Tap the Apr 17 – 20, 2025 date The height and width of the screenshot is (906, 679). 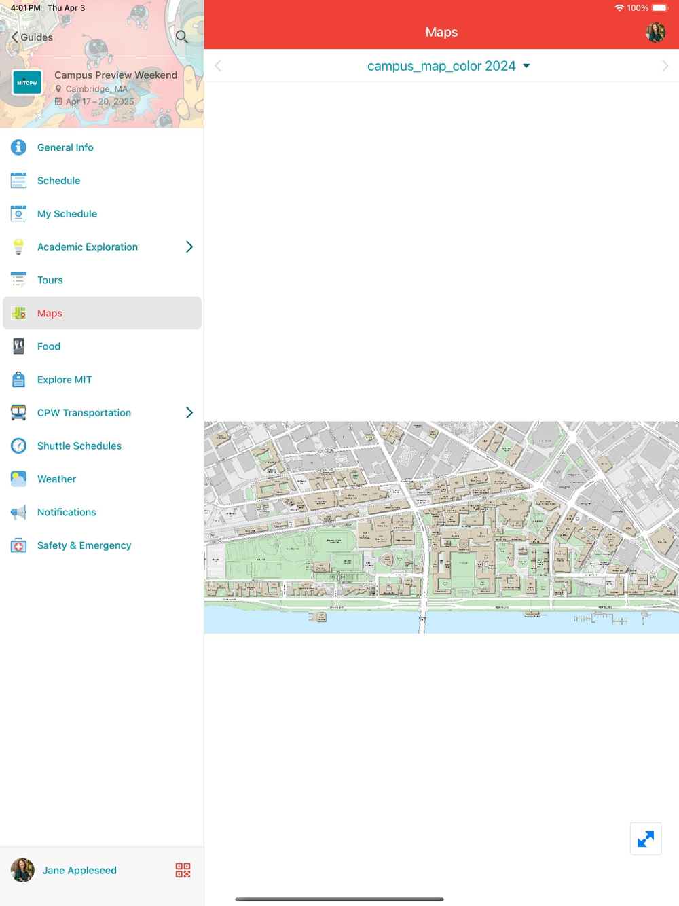[100, 101]
